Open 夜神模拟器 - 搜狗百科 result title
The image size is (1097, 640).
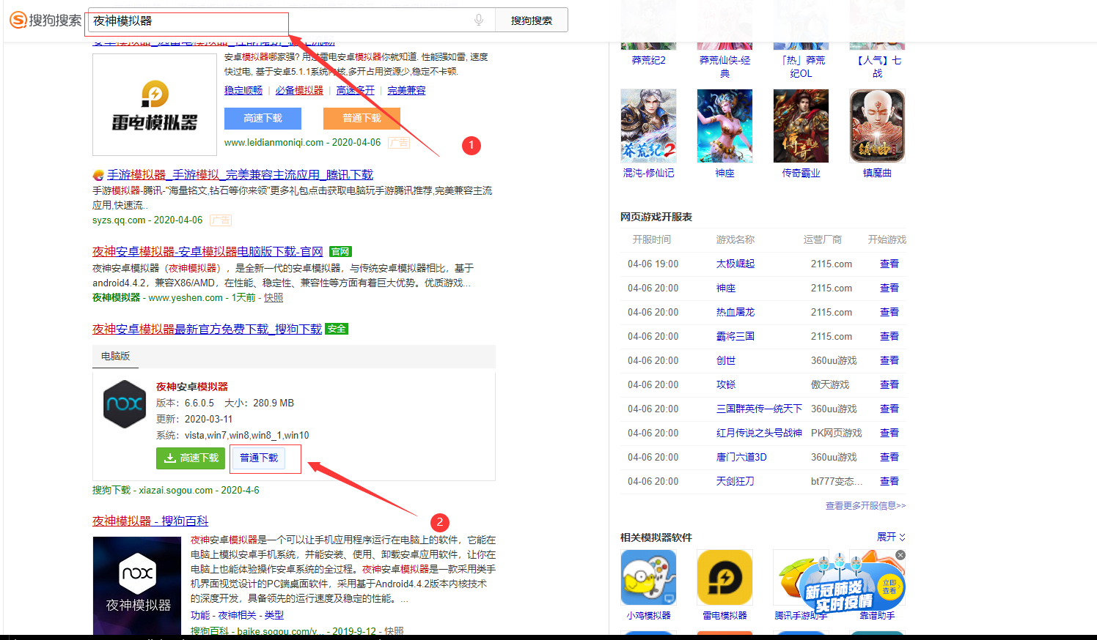pyautogui.click(x=150, y=521)
